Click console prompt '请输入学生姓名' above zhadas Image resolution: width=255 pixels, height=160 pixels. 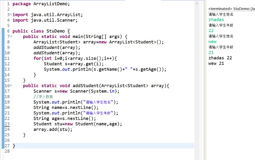221,14
